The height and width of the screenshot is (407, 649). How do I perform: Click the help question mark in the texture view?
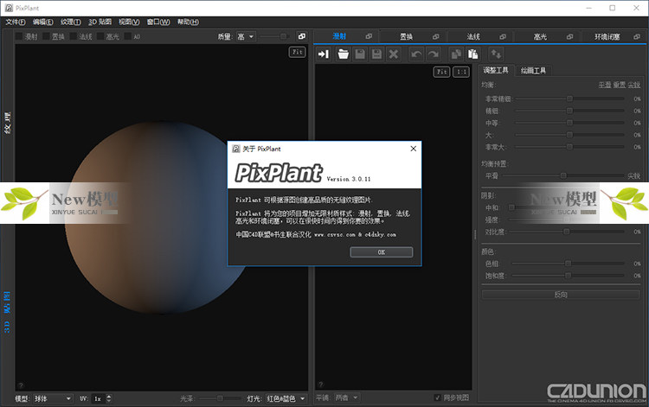point(321,385)
